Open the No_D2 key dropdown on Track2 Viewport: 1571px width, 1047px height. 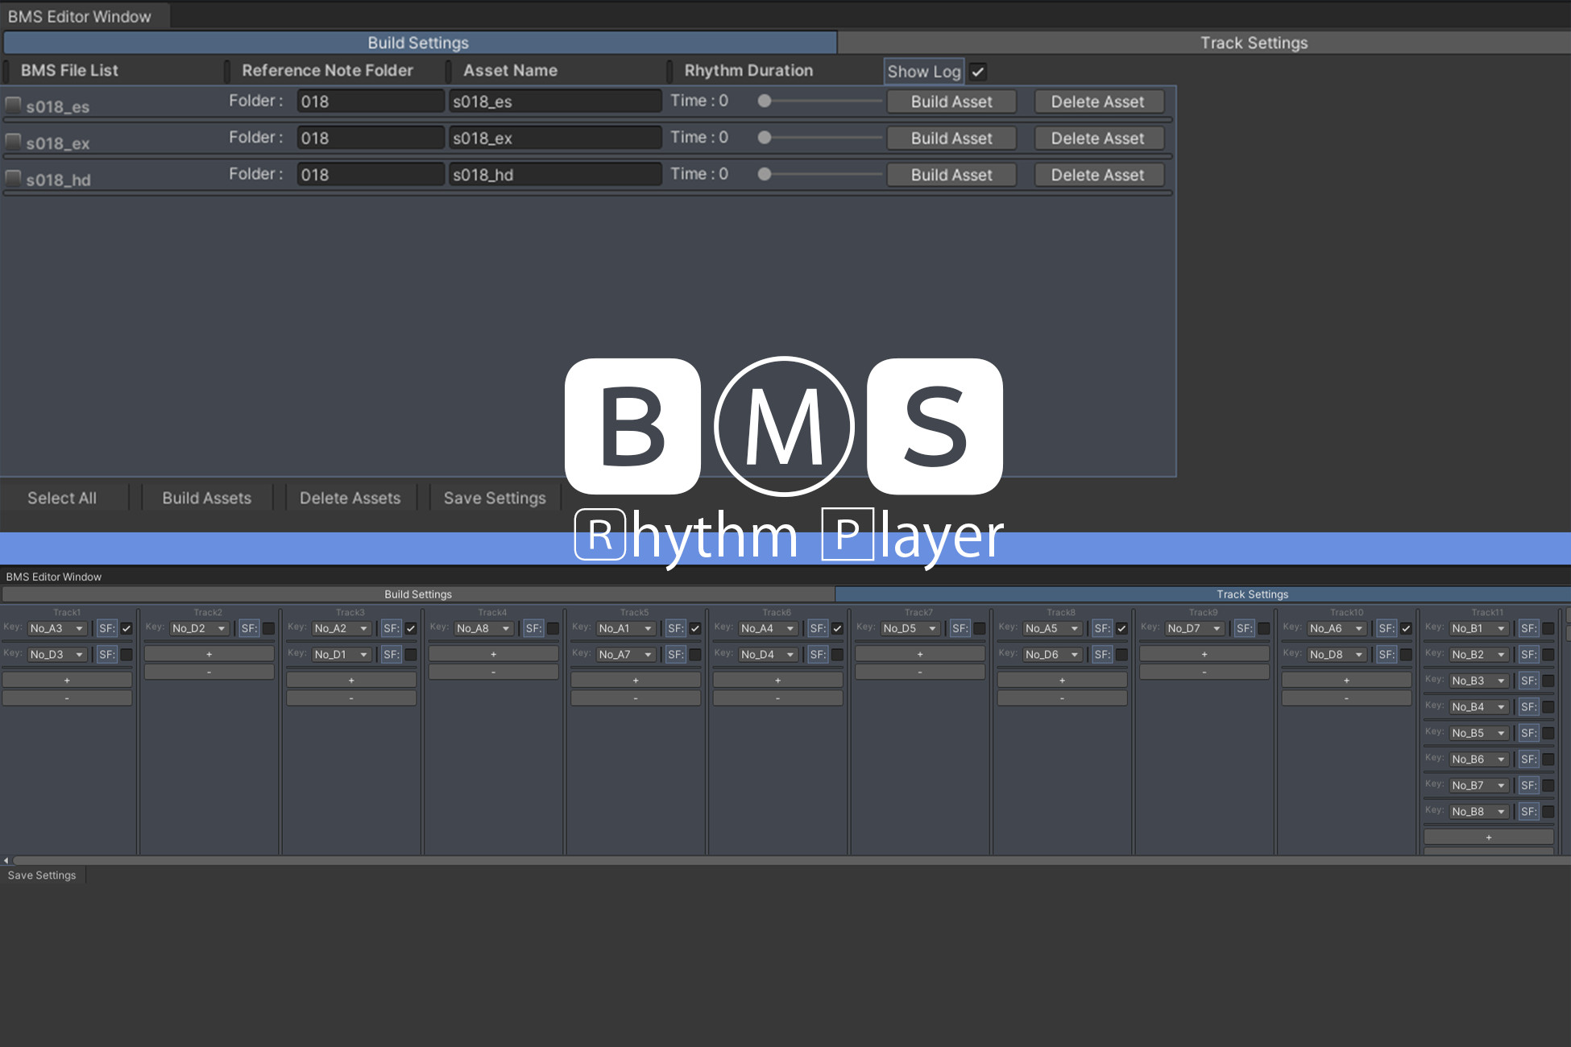click(198, 628)
